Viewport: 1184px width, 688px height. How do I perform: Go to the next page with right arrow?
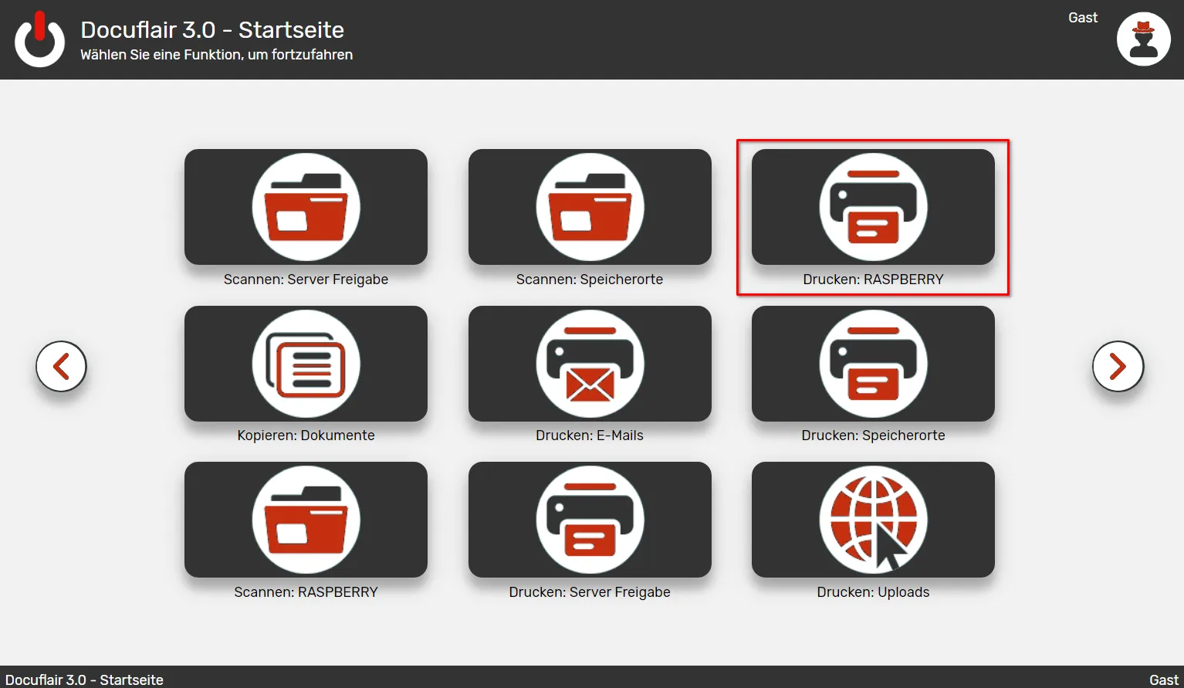pyautogui.click(x=1118, y=366)
